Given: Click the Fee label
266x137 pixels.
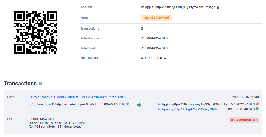Looking at the screenshot, I should click(x=10, y=119).
